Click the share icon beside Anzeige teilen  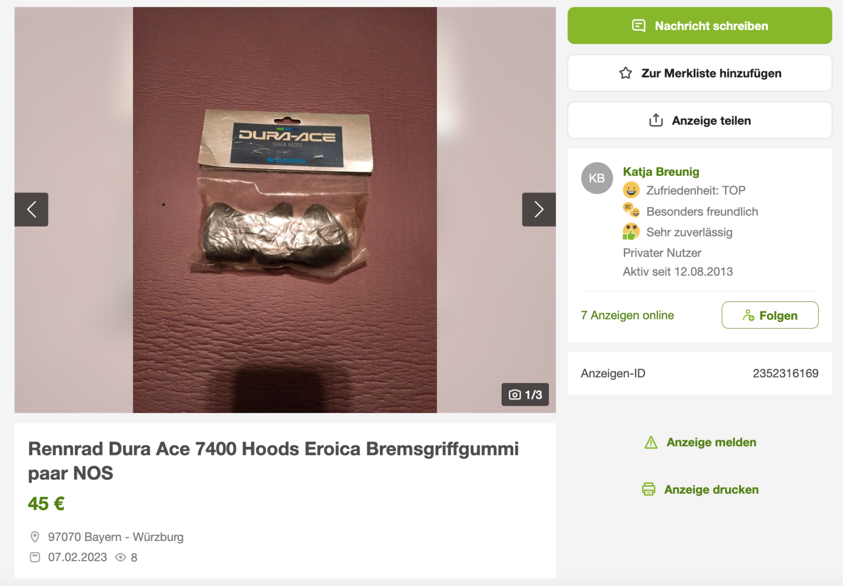[656, 120]
